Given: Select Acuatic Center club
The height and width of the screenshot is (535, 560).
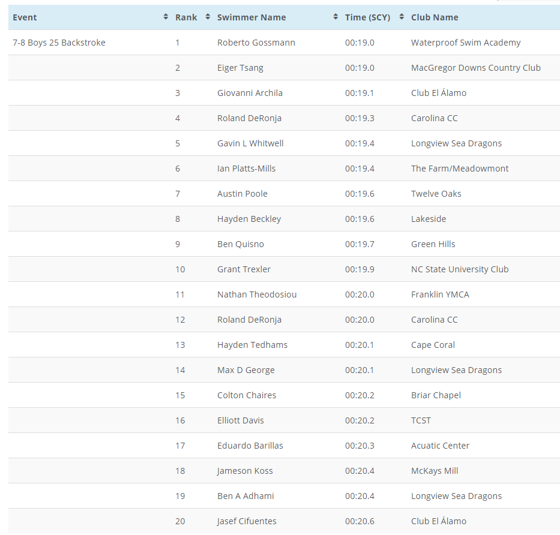Looking at the screenshot, I should click(x=440, y=446).
